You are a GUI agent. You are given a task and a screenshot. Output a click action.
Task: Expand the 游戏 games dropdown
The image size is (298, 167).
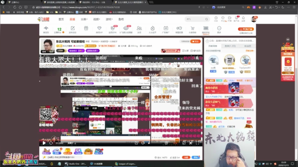pos(109,19)
